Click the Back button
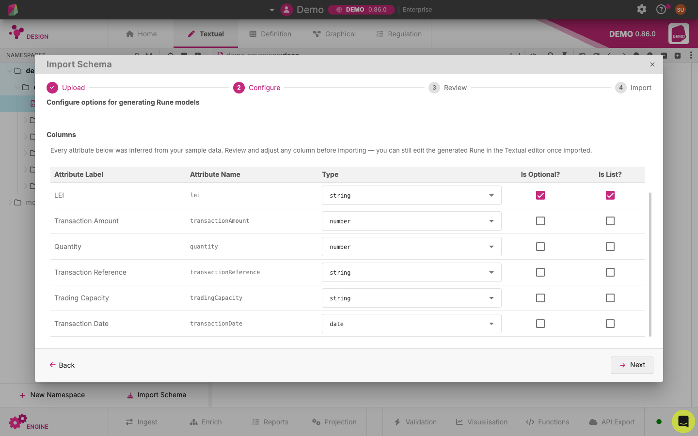Screen dimensions: 698x436 click(62, 365)
